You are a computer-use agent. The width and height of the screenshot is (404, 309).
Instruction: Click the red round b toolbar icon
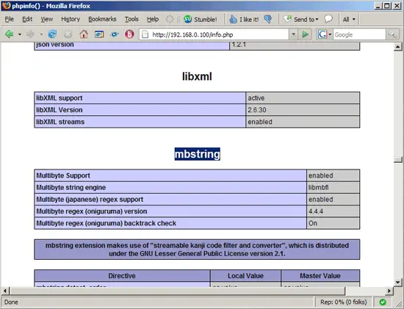(x=129, y=34)
